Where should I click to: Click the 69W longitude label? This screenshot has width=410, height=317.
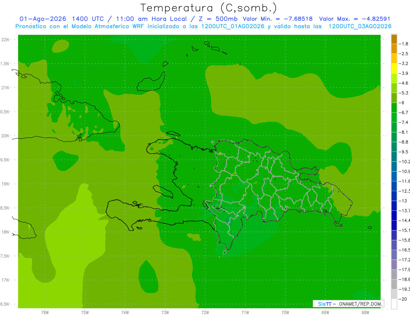tap(325, 312)
